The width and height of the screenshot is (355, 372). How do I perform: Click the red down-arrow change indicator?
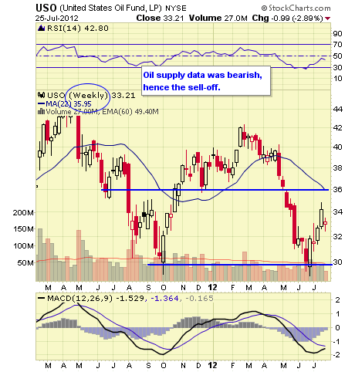pos(327,19)
